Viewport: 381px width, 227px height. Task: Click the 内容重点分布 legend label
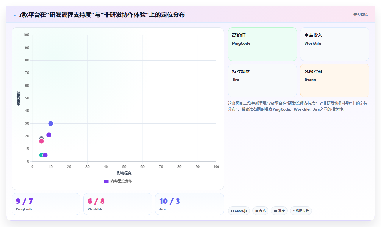pyautogui.click(x=121, y=181)
